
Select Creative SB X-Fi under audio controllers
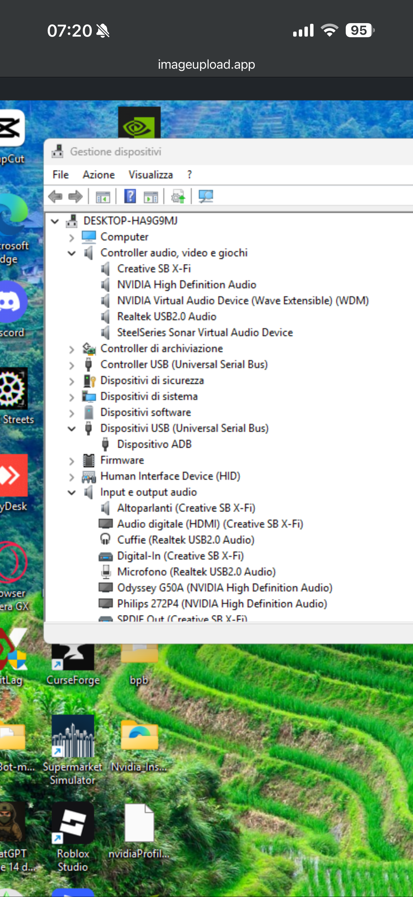(154, 269)
